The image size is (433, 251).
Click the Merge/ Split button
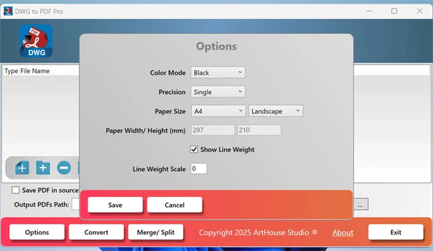pyautogui.click(x=156, y=232)
